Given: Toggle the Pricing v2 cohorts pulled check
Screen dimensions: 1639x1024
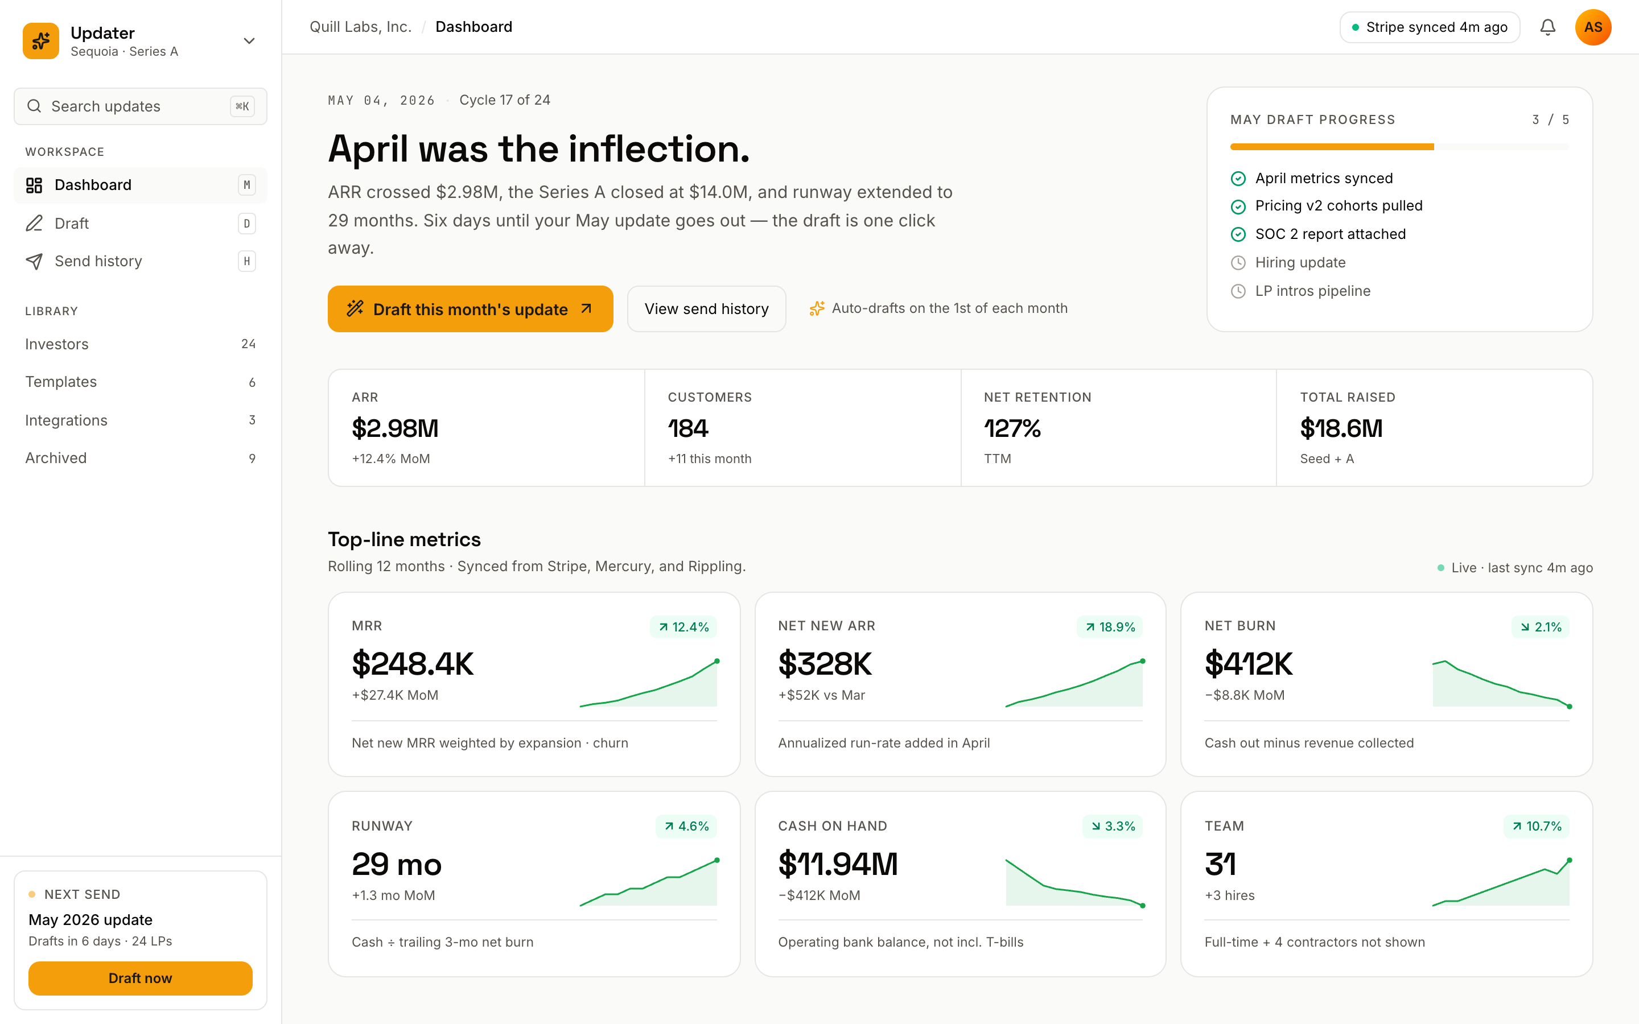Looking at the screenshot, I should click(x=1238, y=206).
